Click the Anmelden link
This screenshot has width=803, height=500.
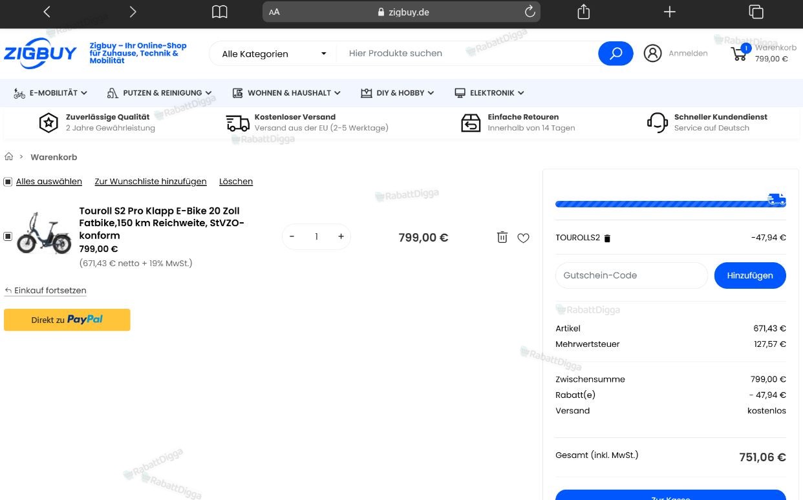pyautogui.click(x=688, y=54)
